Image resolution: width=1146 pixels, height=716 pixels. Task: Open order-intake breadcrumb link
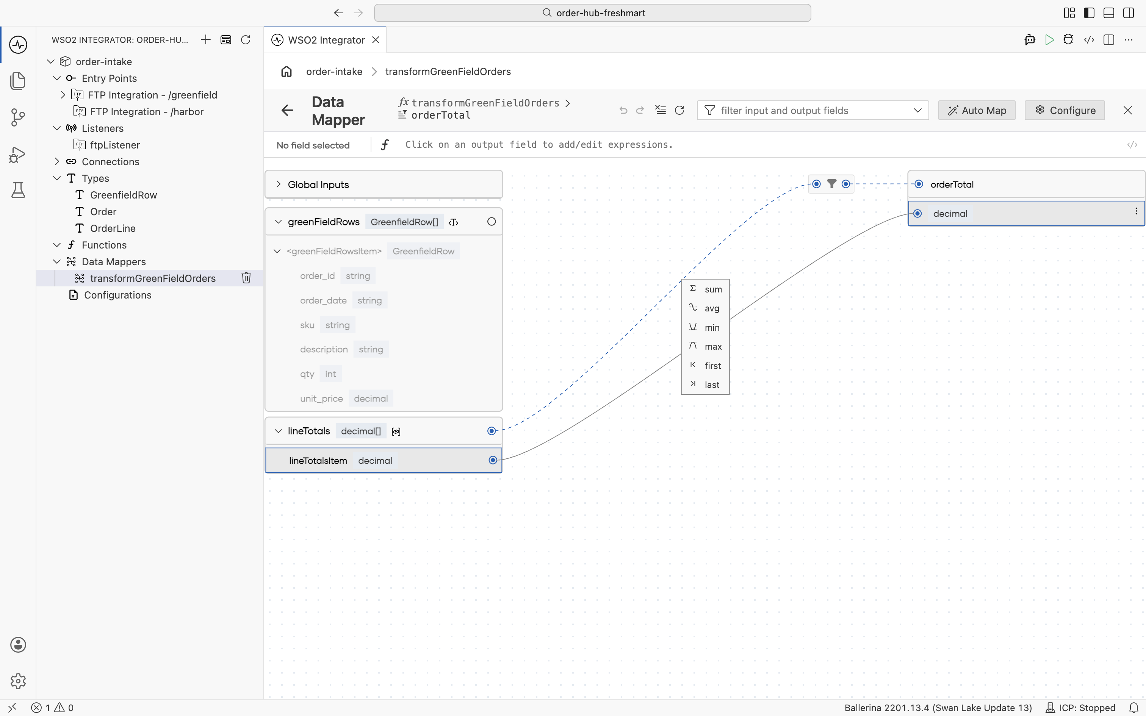334,72
